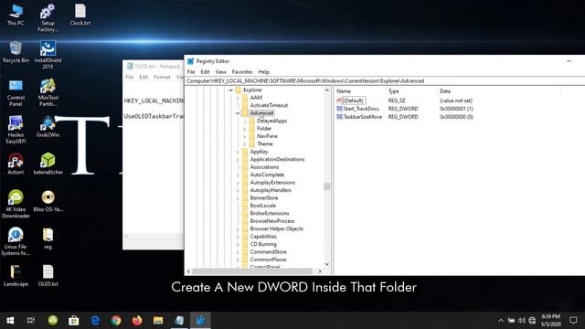Open Registry Editor Favorites menu
This screenshot has height=329, width=585.
pos(242,71)
